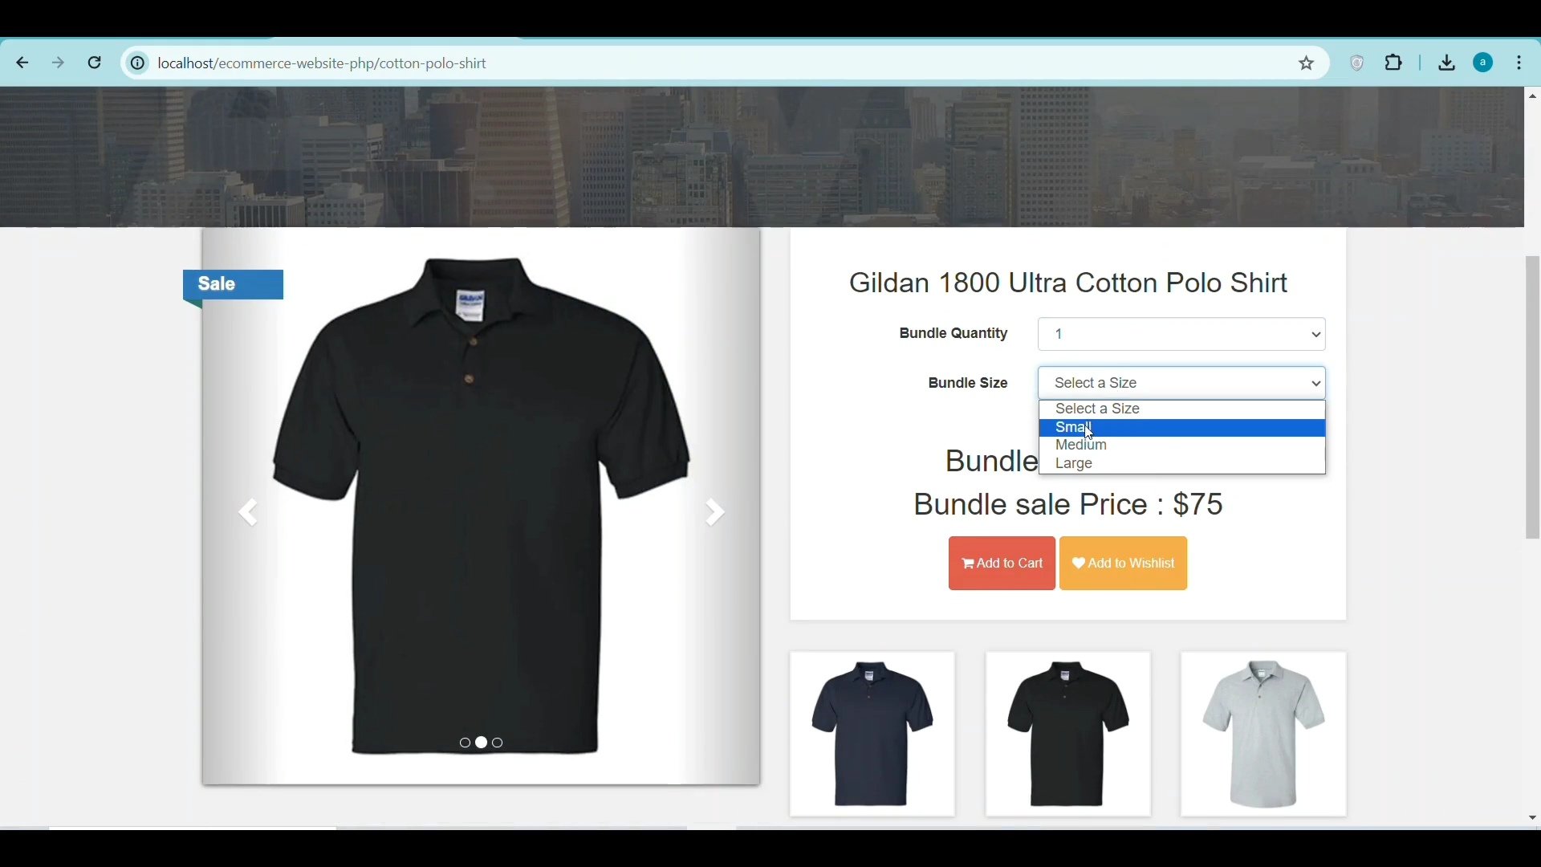Select the black polo thumbnail
The image size is (1541, 867).
pyautogui.click(x=1068, y=734)
